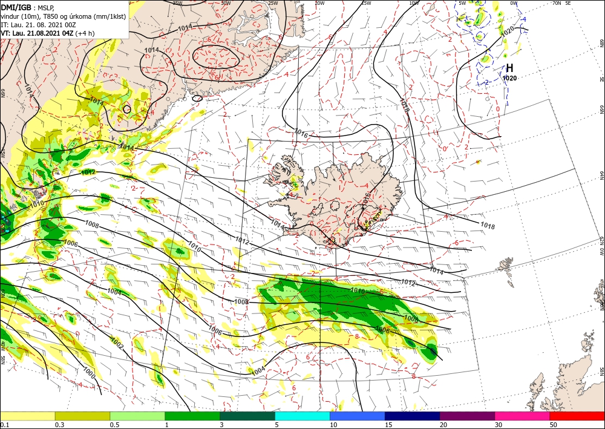Pick the cyan 5–10 legend band

click(302, 416)
